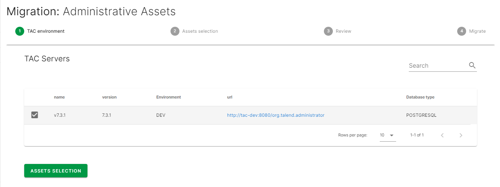This screenshot has width=500, height=187.
Task: Click the rows per page dropdown arrow
Action: pos(392,135)
